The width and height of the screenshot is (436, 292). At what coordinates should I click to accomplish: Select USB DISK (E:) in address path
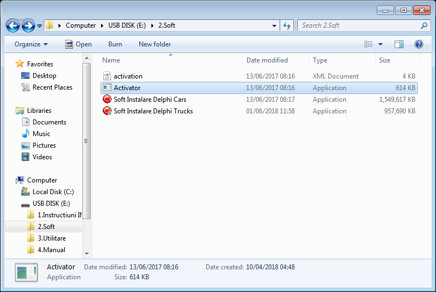127,25
